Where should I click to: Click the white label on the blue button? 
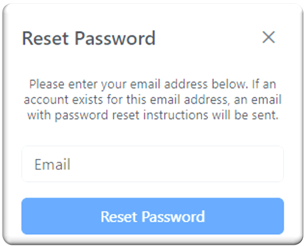point(153,216)
